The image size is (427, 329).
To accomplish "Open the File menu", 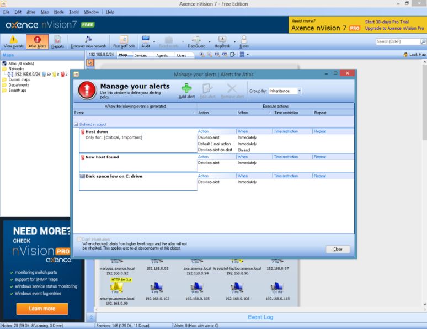I will pos(6,12).
